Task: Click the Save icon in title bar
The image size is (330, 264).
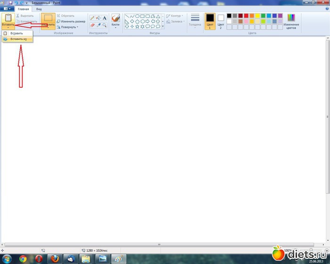Action: pyautogui.click(x=10, y=2)
